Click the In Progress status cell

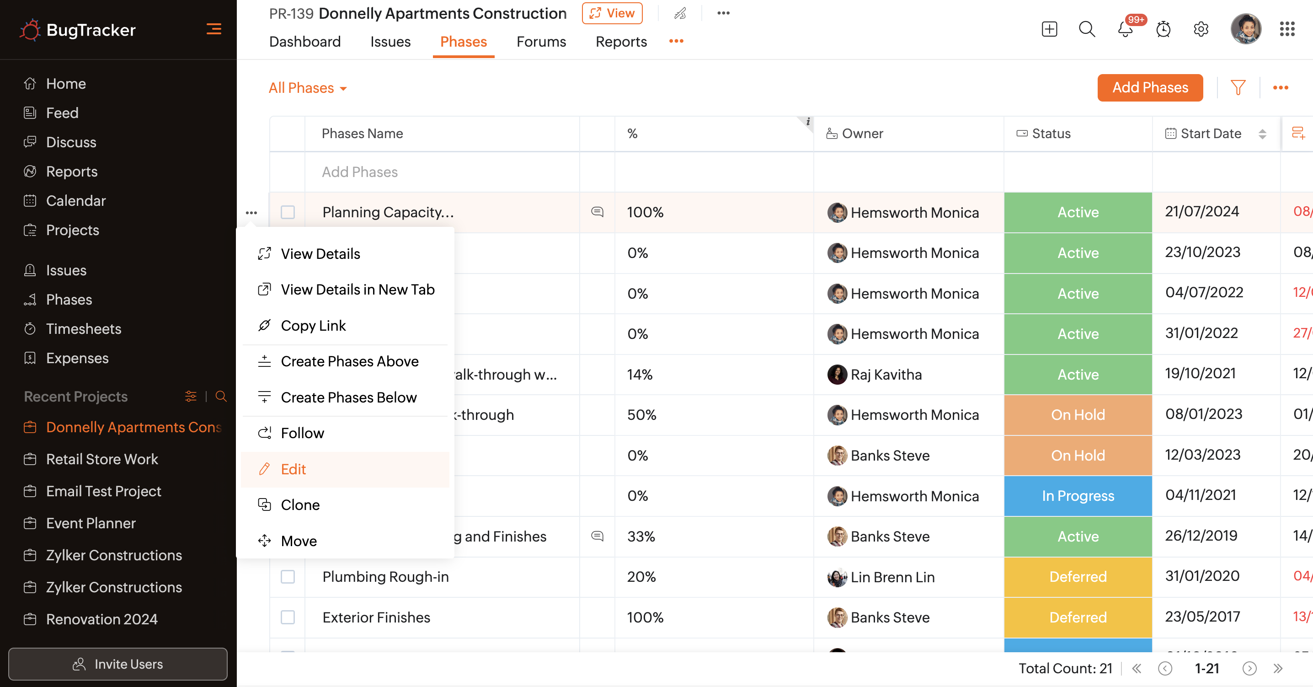tap(1078, 496)
